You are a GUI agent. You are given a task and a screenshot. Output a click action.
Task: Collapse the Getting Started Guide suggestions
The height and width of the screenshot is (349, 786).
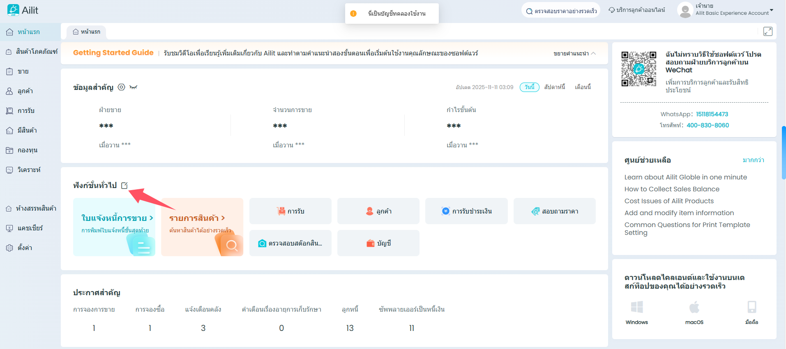(574, 53)
